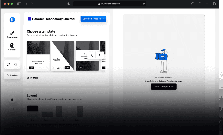Reload the page with refresh icon
The height and width of the screenshot is (135, 223).
144,4
